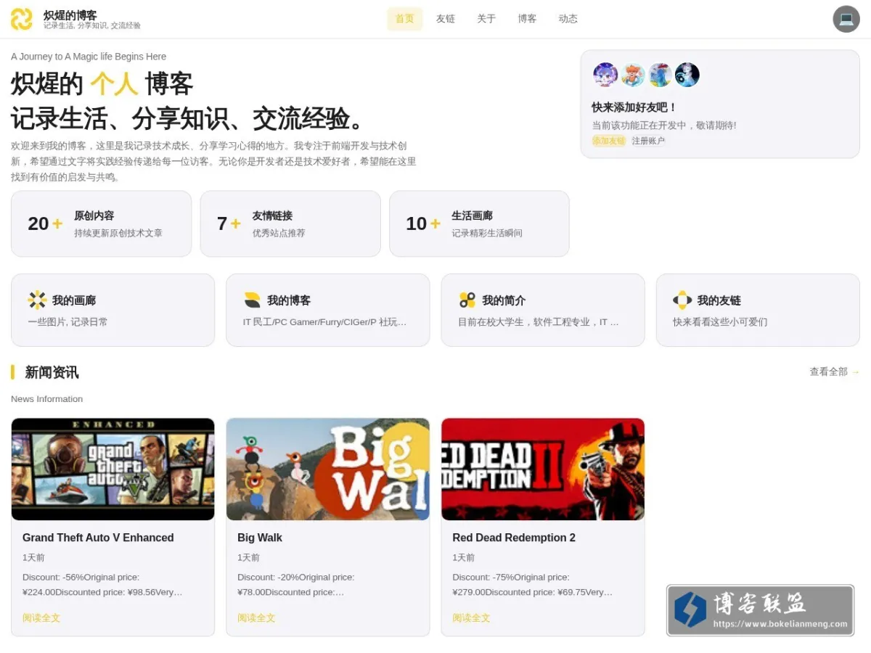Open the laptop avatar profile icon

tap(846, 19)
